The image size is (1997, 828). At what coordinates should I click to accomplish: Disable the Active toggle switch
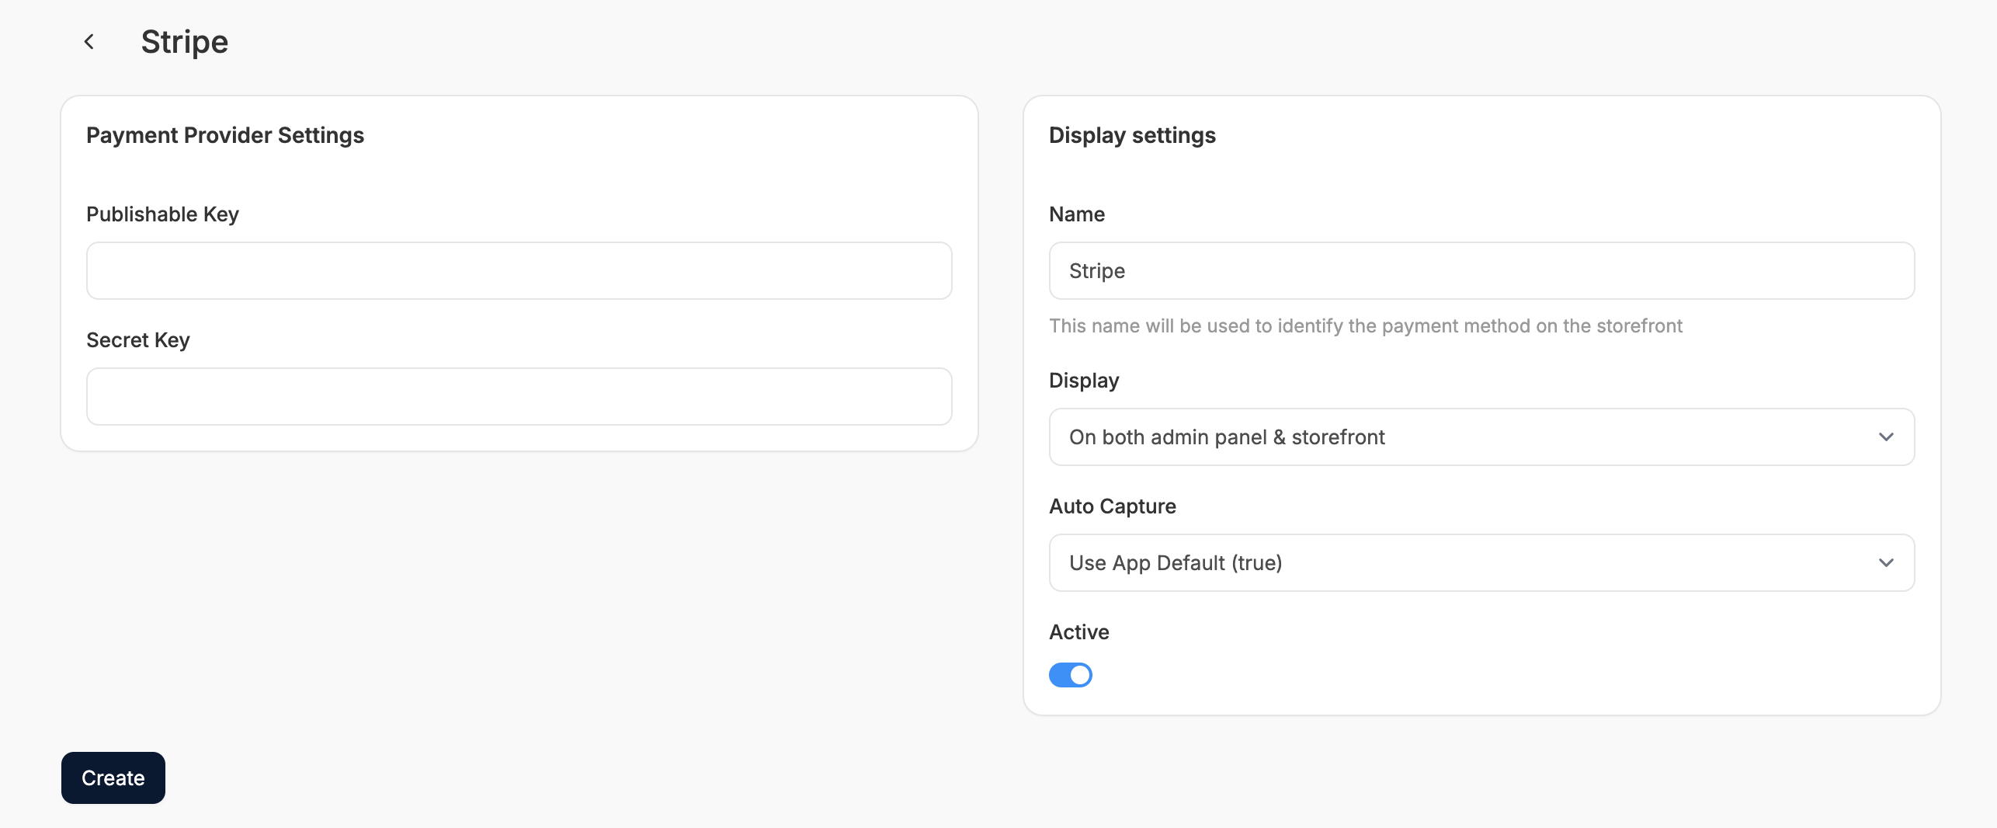point(1071,675)
